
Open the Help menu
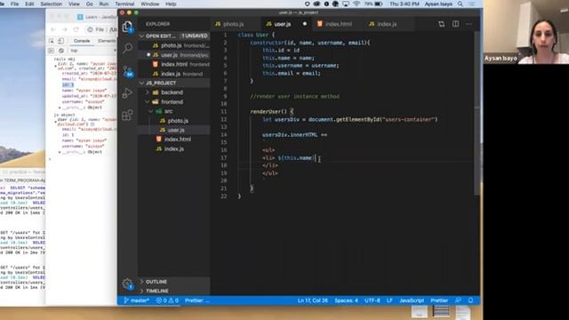click(171, 4)
